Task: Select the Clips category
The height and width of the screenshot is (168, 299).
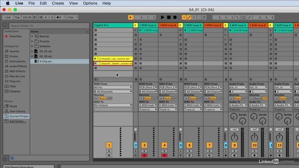Action: click(13, 86)
